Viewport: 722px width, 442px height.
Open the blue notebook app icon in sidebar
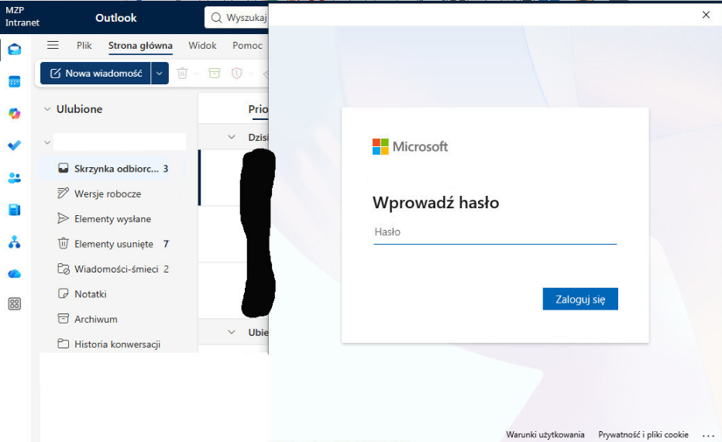14,210
